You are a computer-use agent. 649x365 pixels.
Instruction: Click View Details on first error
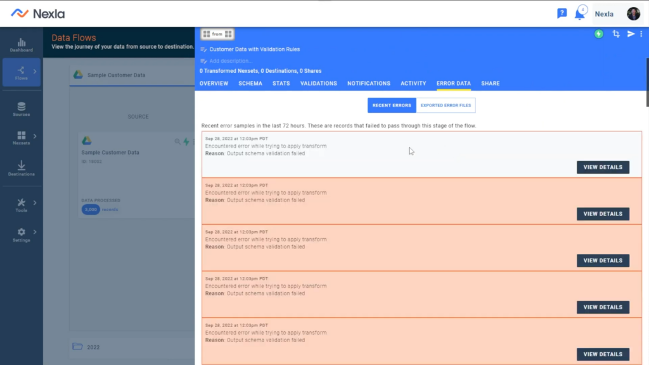click(x=603, y=167)
